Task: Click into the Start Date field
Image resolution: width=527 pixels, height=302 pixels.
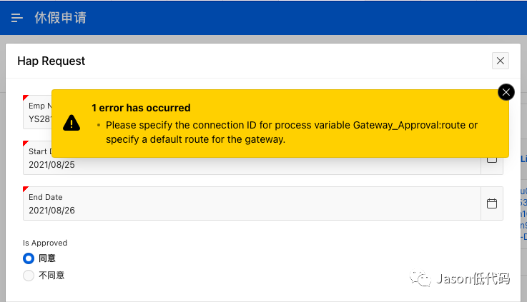Action: coord(252,165)
